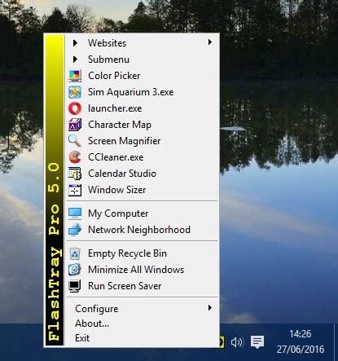Click the Run Screen Saver monitor icon
The height and width of the screenshot is (361, 338).
click(x=75, y=286)
